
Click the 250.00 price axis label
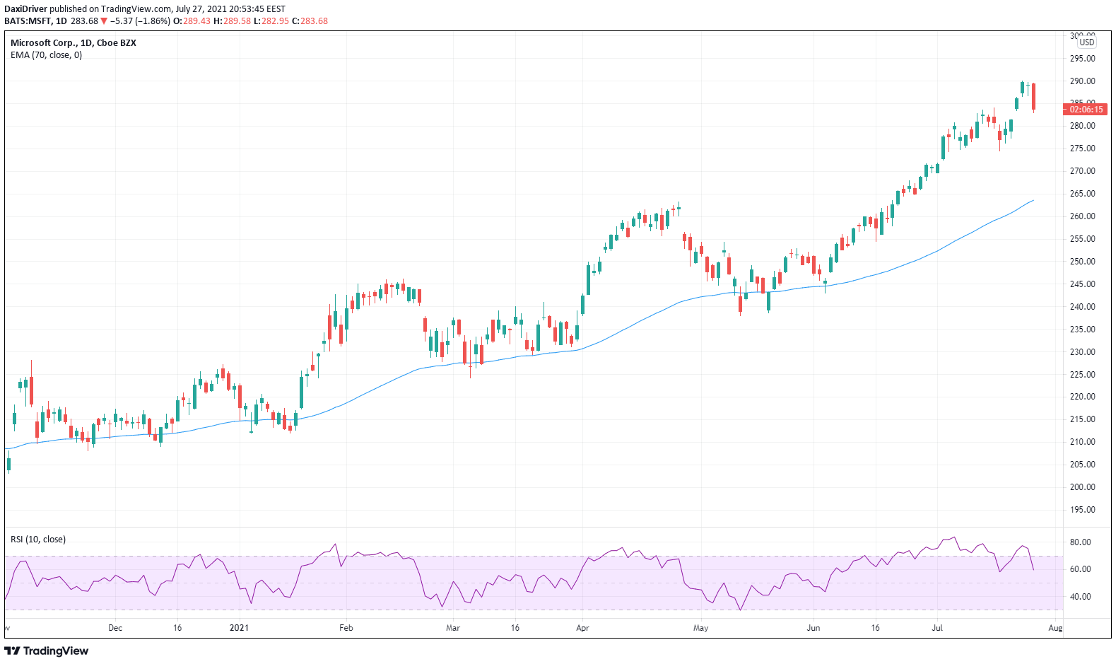(x=1082, y=262)
